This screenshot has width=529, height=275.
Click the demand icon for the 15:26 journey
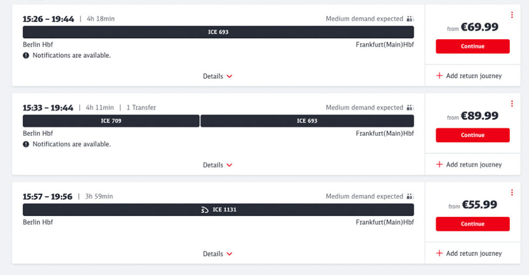(410, 19)
